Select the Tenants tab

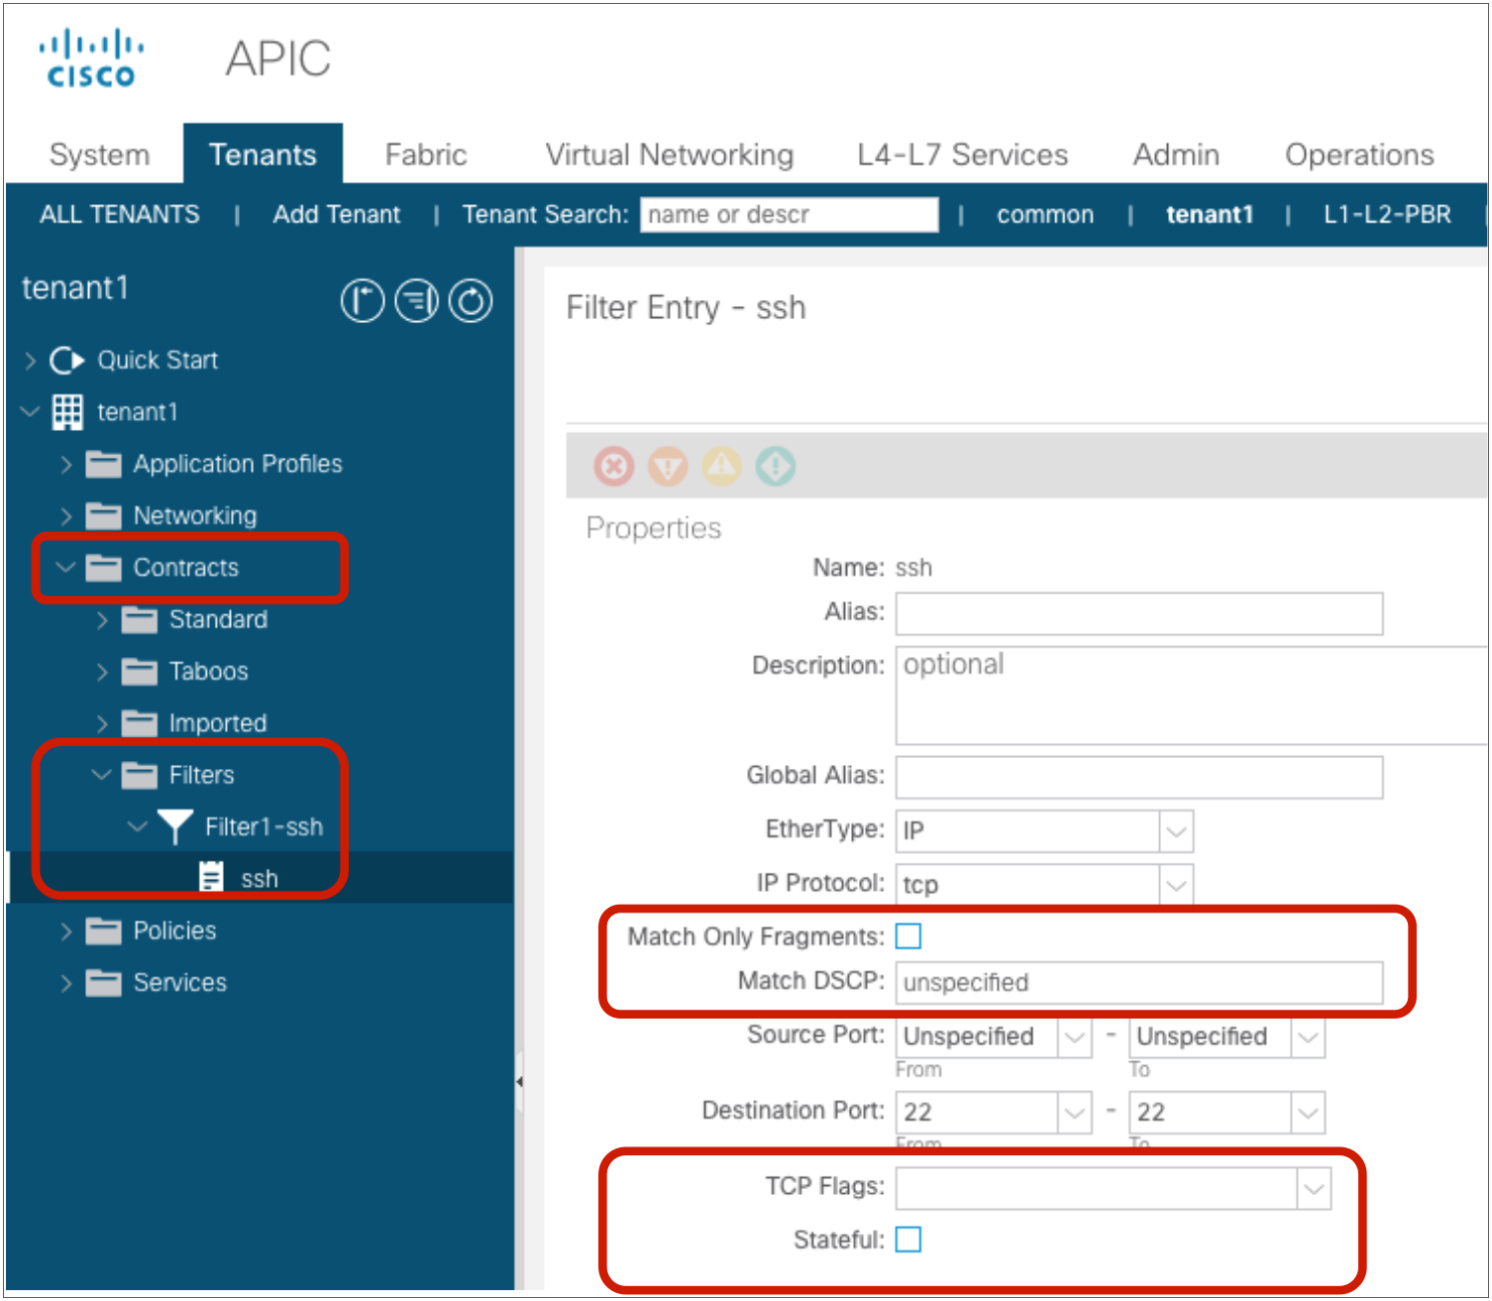tap(263, 155)
